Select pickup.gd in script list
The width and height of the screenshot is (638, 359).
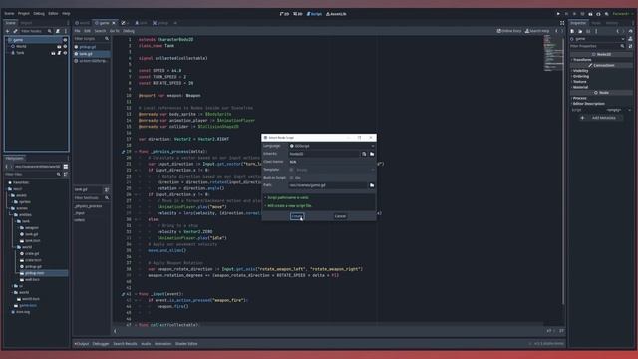coord(91,47)
